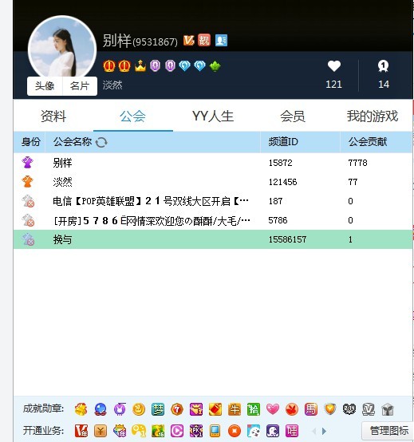Click the 管理图标 button

pos(388,431)
